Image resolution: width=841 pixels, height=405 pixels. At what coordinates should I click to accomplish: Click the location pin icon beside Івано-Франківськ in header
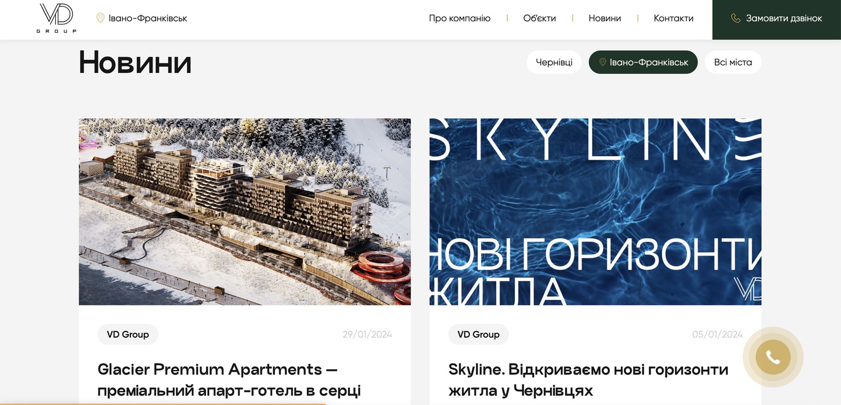[100, 18]
